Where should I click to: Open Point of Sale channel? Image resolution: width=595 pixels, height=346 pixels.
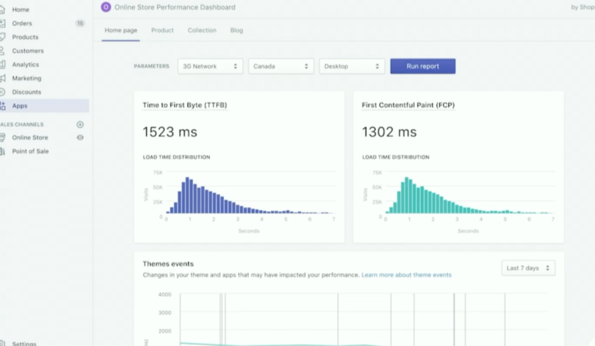[30, 151]
